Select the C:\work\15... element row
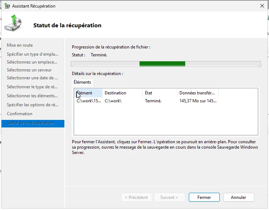Image resolution: width=269 pixels, height=210 pixels. 89,101
